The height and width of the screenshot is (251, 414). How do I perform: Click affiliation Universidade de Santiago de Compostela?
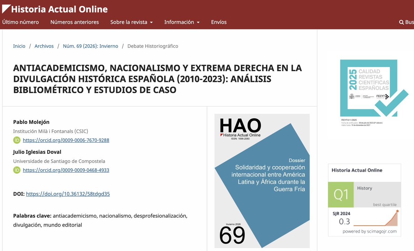point(59,161)
